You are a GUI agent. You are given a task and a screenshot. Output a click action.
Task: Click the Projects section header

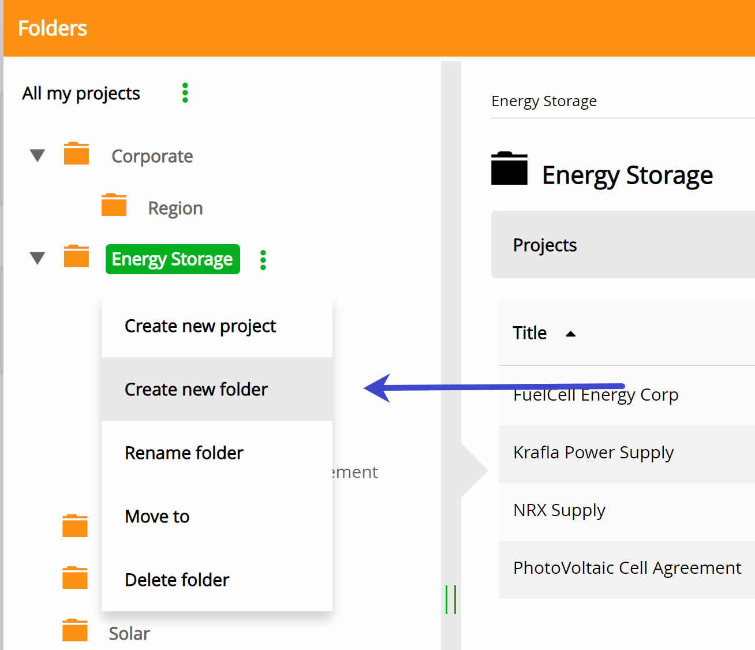pos(623,245)
